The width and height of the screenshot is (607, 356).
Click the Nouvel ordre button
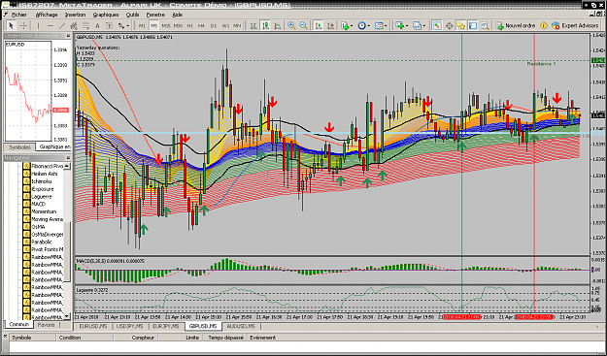point(516,26)
